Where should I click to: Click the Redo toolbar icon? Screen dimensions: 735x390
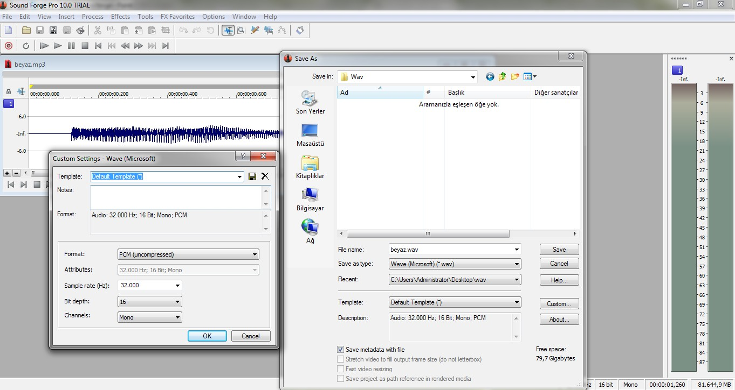(197, 30)
